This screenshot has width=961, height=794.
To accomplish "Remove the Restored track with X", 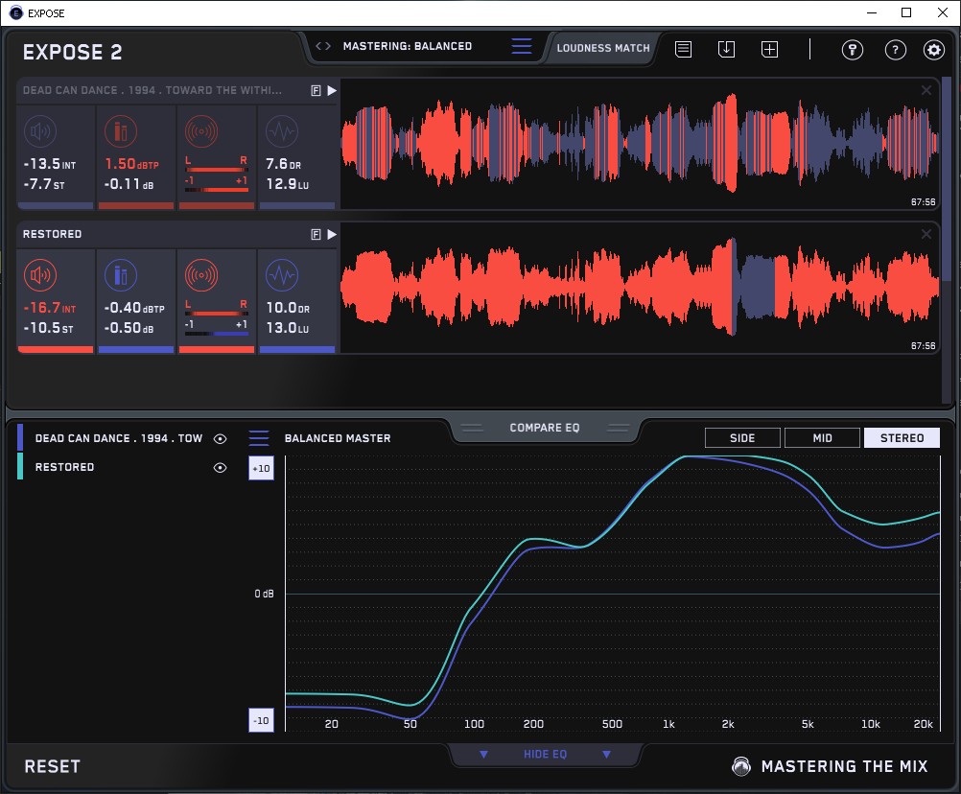I will (926, 235).
